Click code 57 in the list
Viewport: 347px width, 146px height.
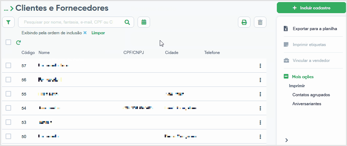24,66
